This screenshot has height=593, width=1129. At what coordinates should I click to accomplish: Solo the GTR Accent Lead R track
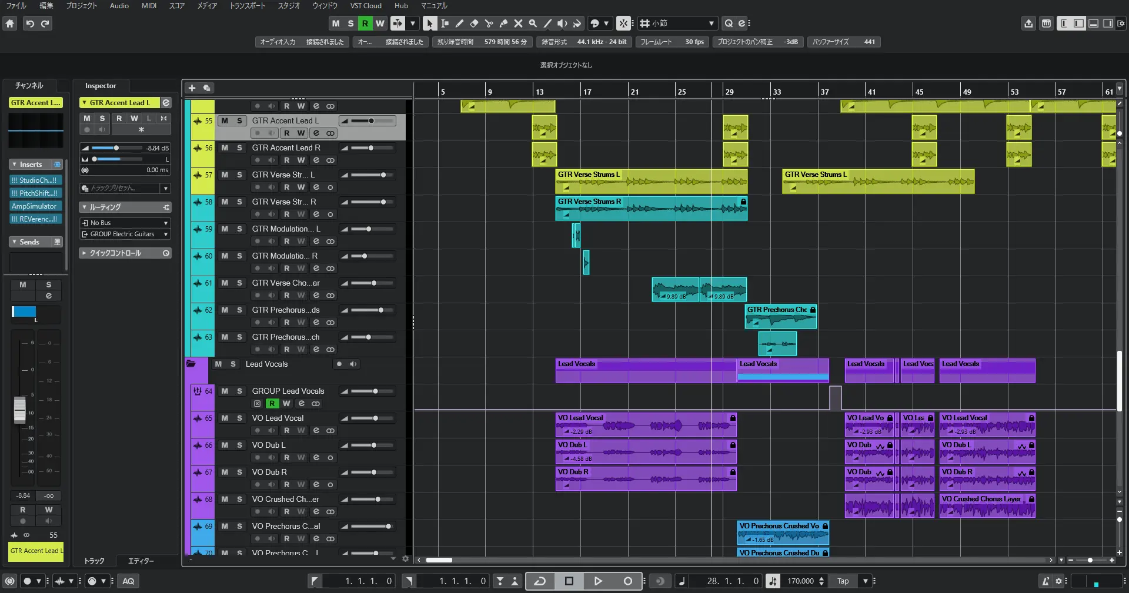(239, 148)
